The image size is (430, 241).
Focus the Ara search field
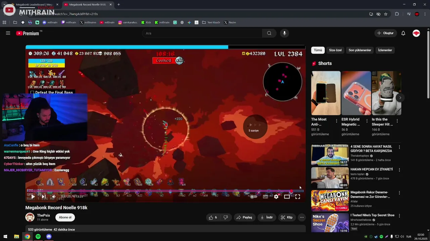pyautogui.click(x=202, y=33)
